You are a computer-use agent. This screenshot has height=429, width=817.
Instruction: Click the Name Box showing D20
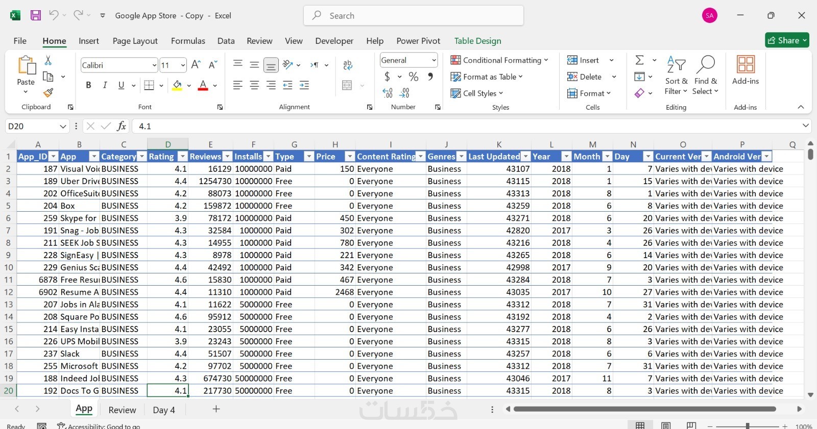point(32,126)
